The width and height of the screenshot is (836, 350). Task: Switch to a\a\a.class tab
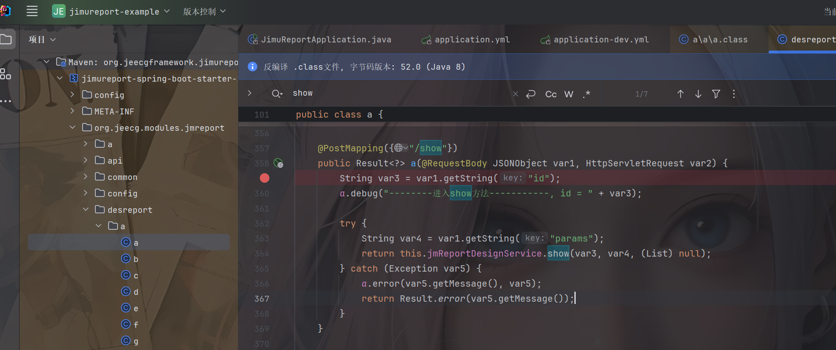tap(713, 40)
